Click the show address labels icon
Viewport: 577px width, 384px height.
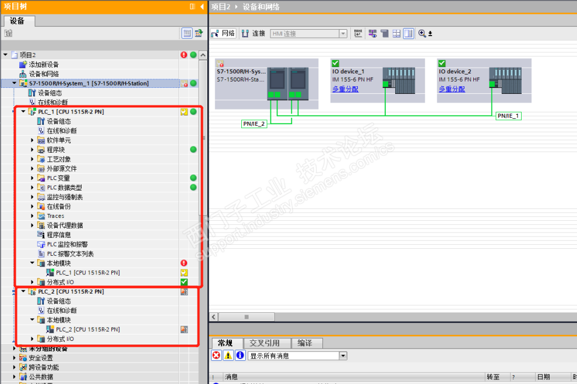(372, 33)
